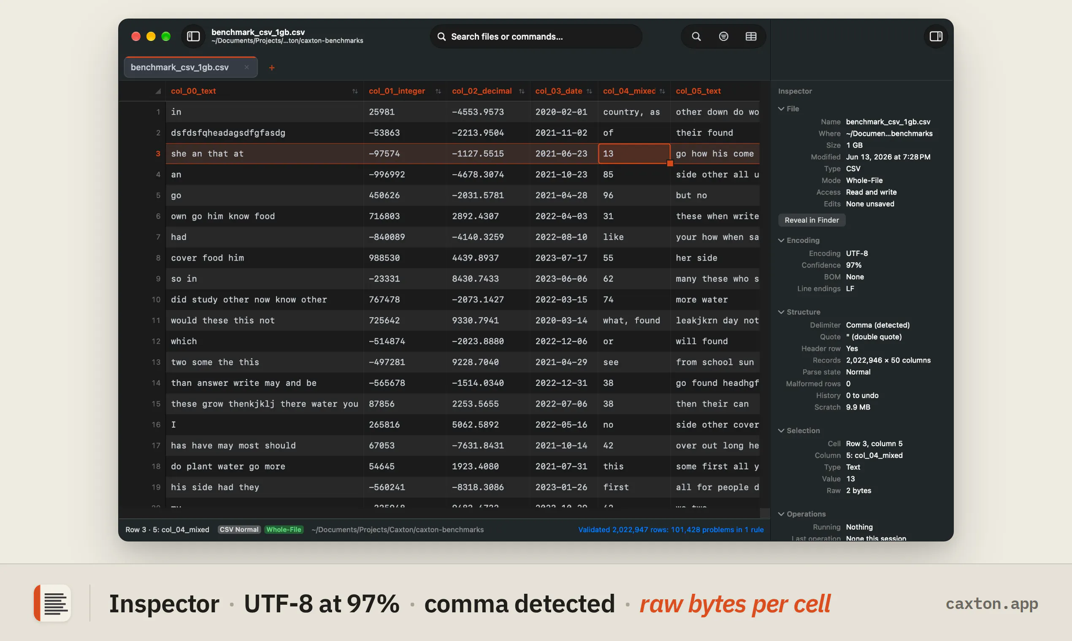Click cell '-996992' in row 4
Screen dimensions: 1072x641
405,175
